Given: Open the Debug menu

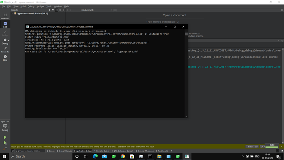Looking at the screenshot, I should pyautogui.click(x=31, y=7).
